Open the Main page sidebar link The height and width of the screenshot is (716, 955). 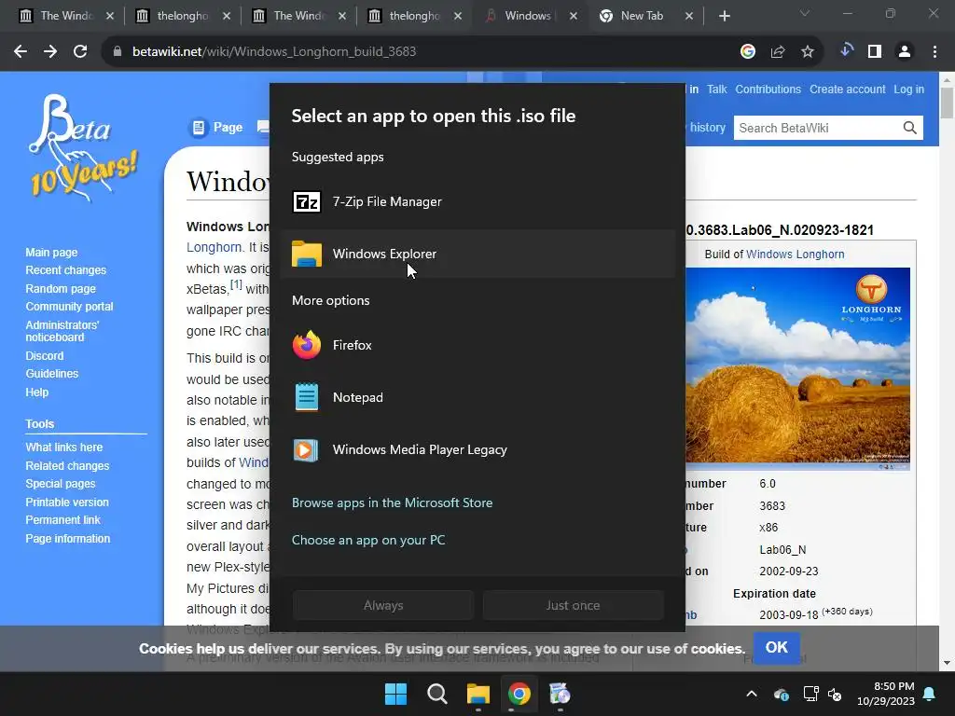tap(52, 252)
